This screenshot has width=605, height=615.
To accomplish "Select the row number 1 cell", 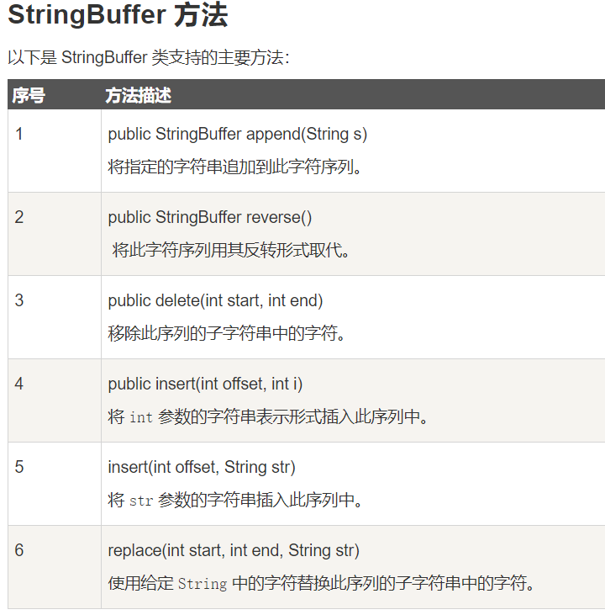I will pos(19,134).
